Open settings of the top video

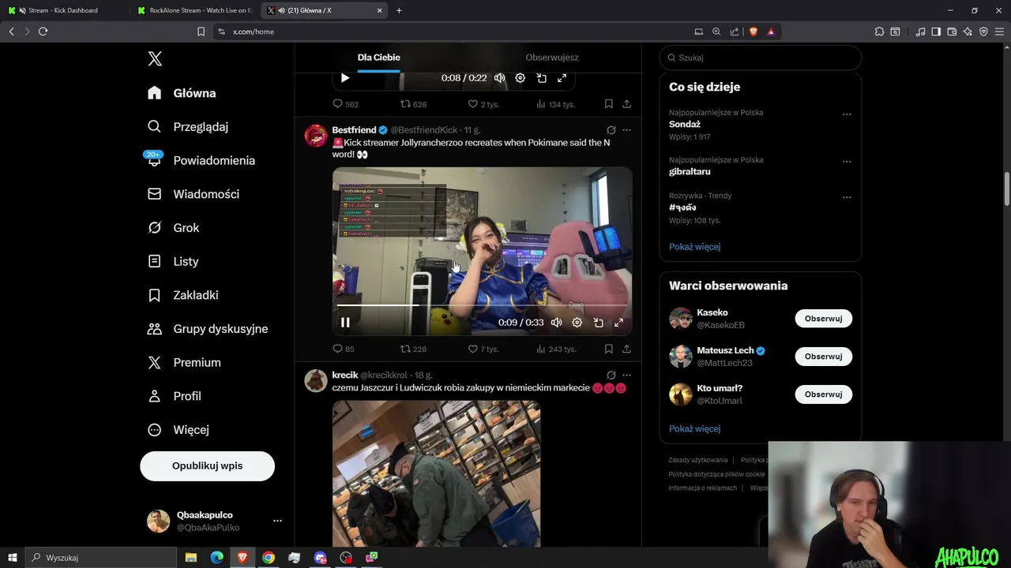click(x=520, y=78)
